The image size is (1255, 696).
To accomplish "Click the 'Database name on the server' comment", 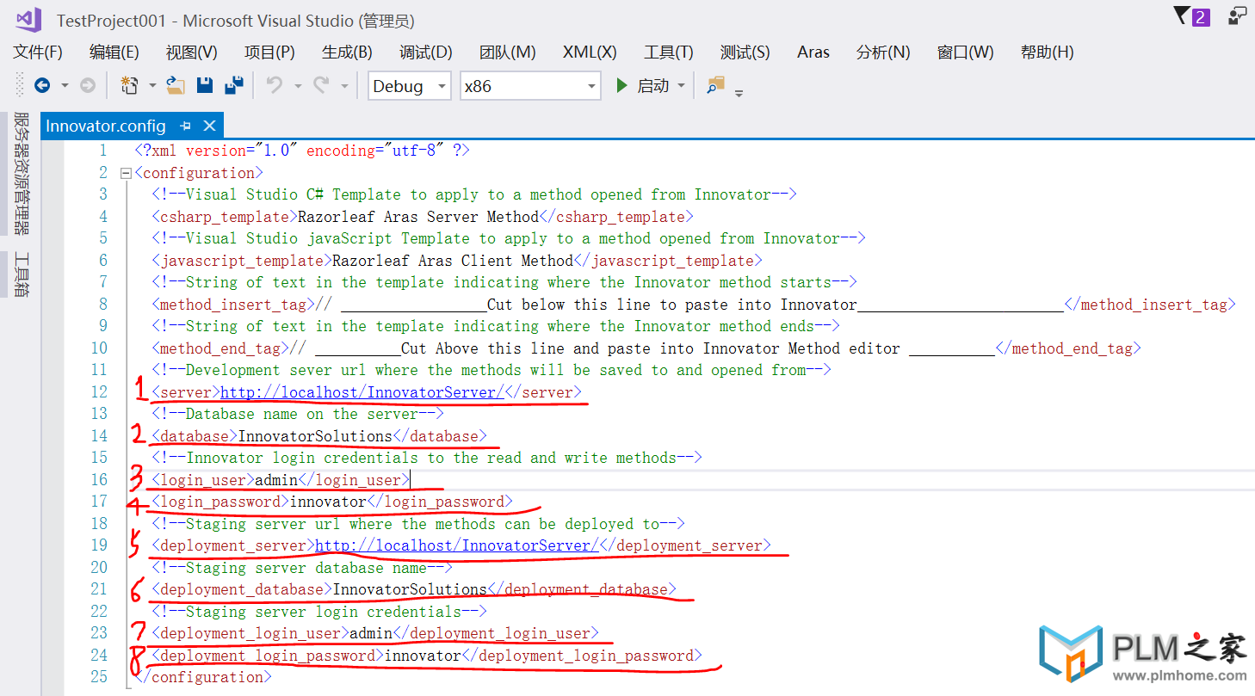I will (298, 414).
